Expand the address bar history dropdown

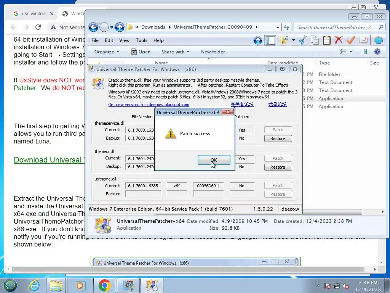tap(278, 27)
